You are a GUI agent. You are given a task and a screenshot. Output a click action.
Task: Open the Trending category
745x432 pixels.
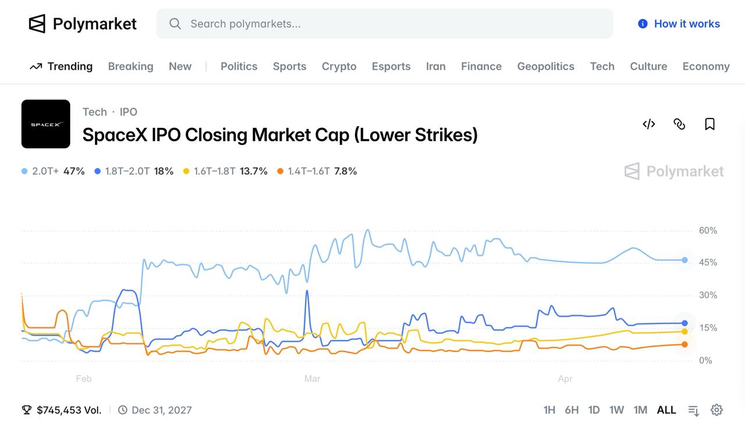[x=61, y=66]
